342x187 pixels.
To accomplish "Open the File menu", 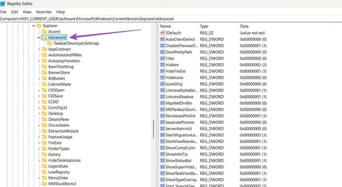I will 3,12.
